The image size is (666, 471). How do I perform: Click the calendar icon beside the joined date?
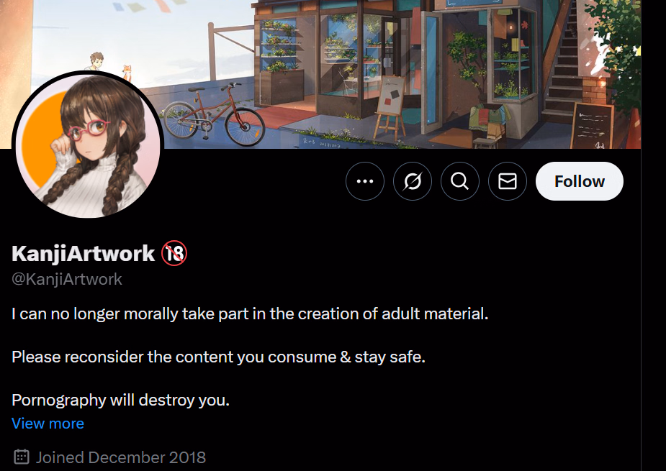point(22,457)
